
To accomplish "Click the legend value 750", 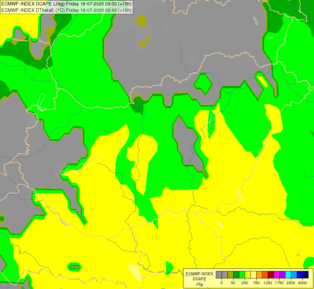I will tap(256, 283).
